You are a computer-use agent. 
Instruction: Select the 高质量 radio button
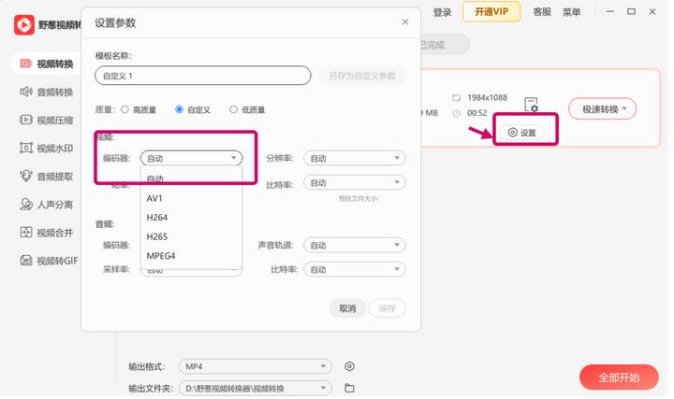(x=125, y=109)
